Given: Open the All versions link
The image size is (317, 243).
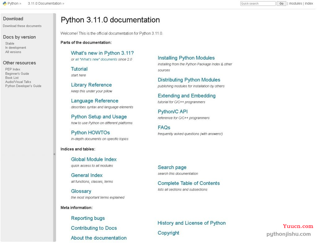Looking at the screenshot, I should (13, 52).
